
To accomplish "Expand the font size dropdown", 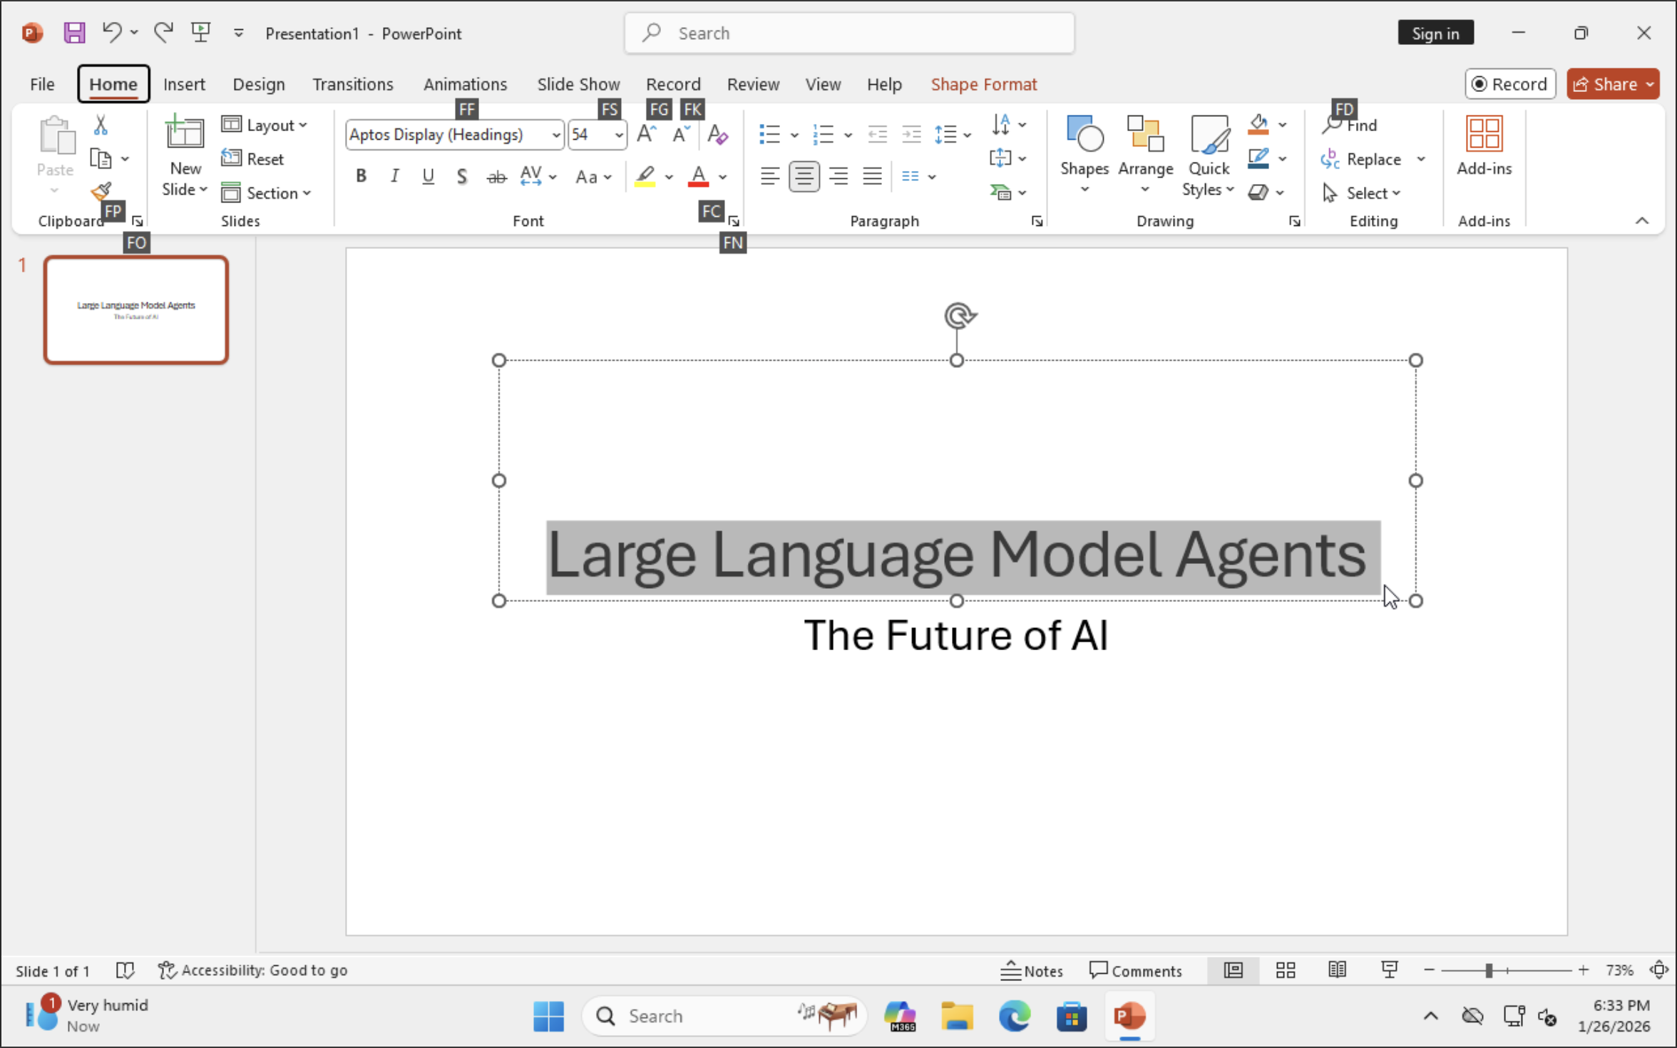I will (618, 135).
